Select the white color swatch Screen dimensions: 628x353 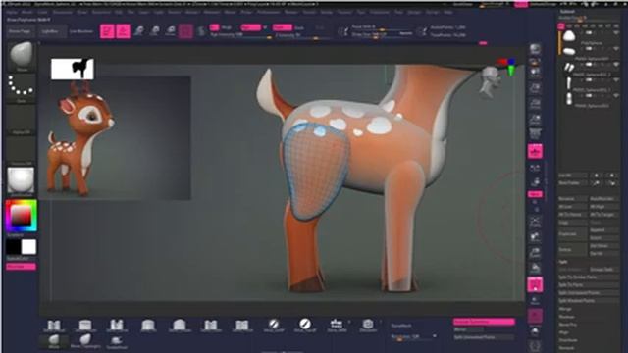(28, 247)
